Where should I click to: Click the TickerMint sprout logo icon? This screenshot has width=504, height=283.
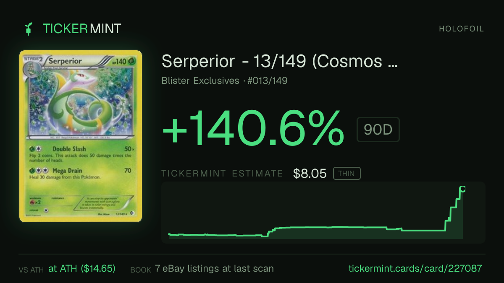coord(28,29)
